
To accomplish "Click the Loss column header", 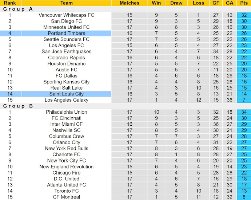I will (198, 3).
